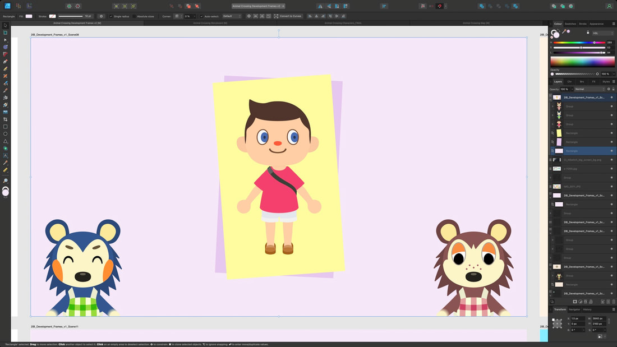
Task: Click the Add boolean operation icon
Action: (x=481, y=6)
